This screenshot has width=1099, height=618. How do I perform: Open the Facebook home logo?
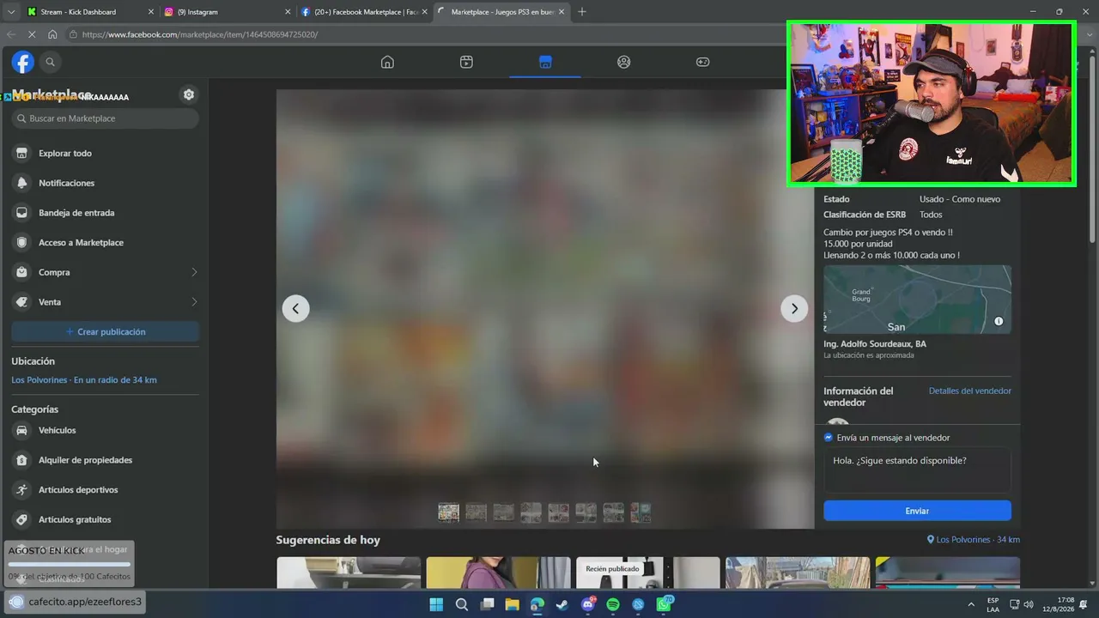[22, 62]
